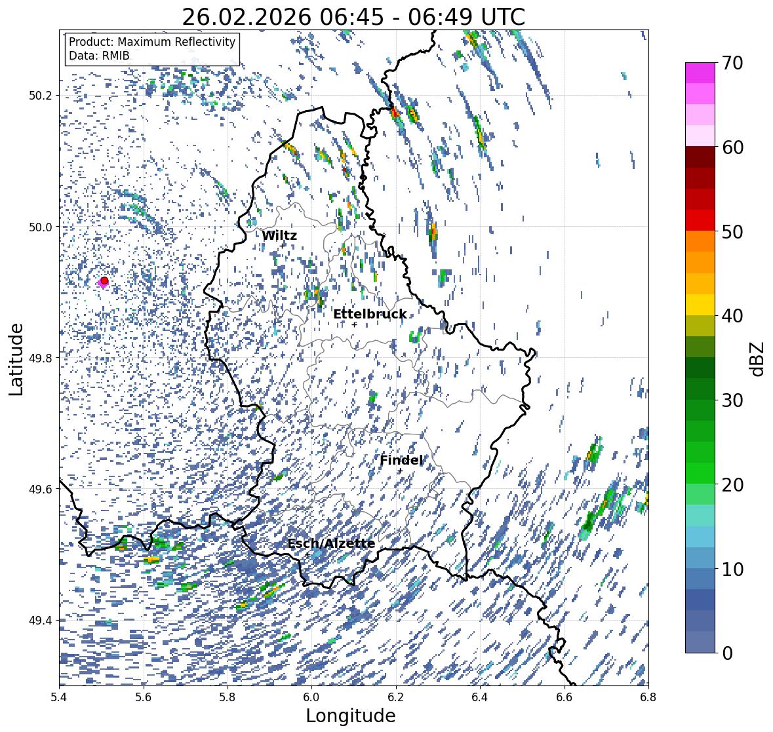Click the 20 tick on the colorbar
This screenshot has height=732, width=773.
point(732,485)
